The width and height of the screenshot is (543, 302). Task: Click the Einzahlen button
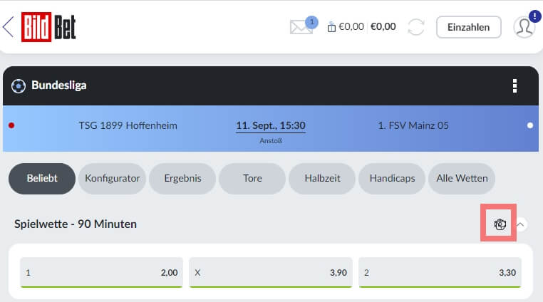(x=469, y=27)
